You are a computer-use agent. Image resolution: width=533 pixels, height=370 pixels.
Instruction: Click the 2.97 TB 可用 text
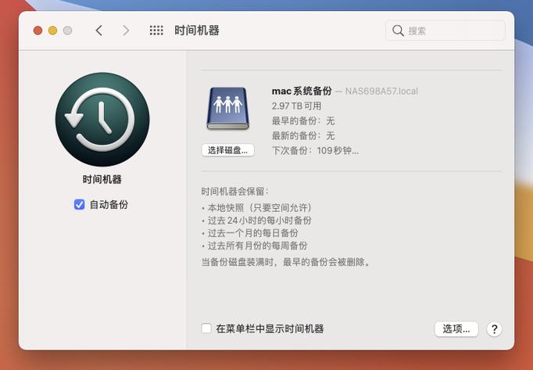(296, 106)
